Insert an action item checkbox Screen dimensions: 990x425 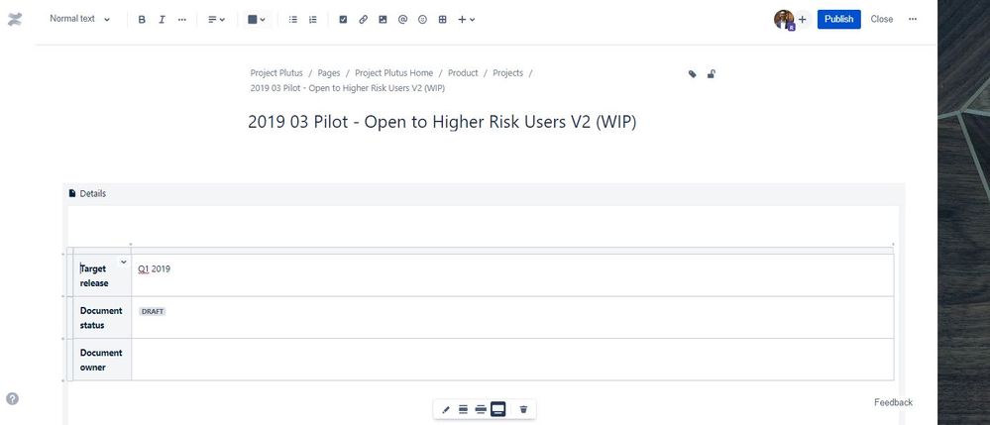(343, 20)
